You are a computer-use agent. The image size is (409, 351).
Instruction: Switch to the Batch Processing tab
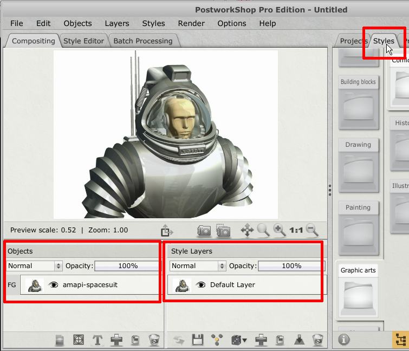coord(142,41)
